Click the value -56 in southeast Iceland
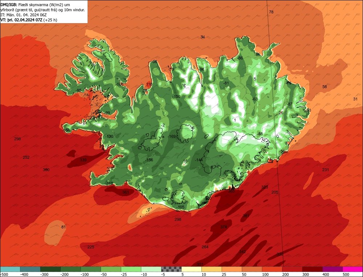 (x=282, y=151)
